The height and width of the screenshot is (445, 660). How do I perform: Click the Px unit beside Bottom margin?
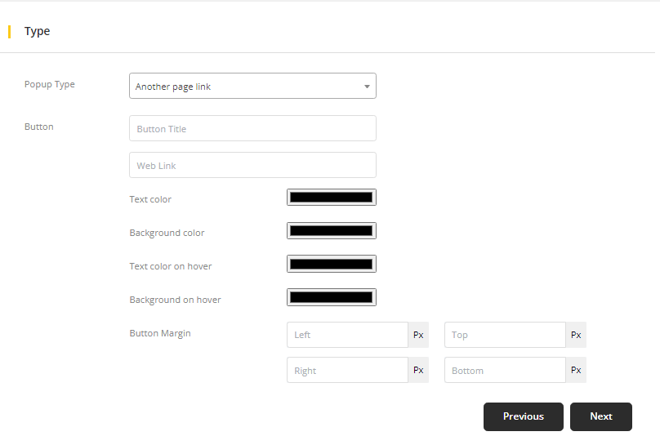coord(576,371)
